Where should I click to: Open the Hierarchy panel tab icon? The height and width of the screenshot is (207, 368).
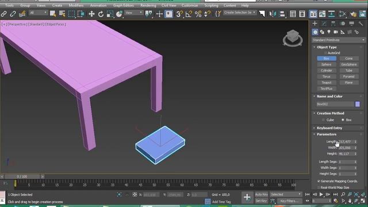tap(333, 24)
